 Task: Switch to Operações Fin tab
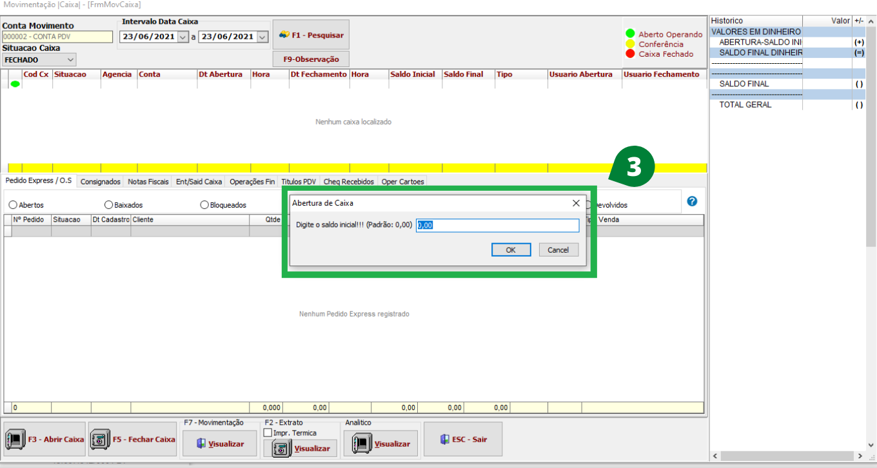pyautogui.click(x=252, y=182)
